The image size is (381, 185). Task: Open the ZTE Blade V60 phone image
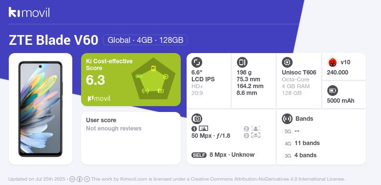(41, 109)
